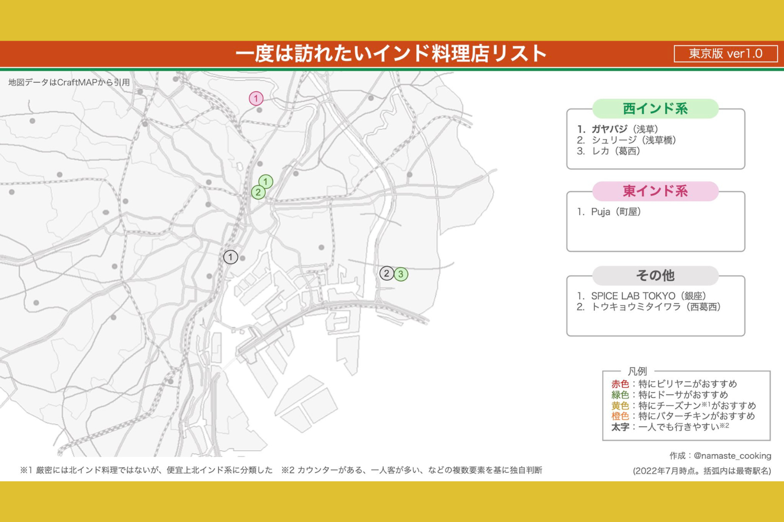
Task: Select the 緑色 legend color label
Action: coord(620,395)
